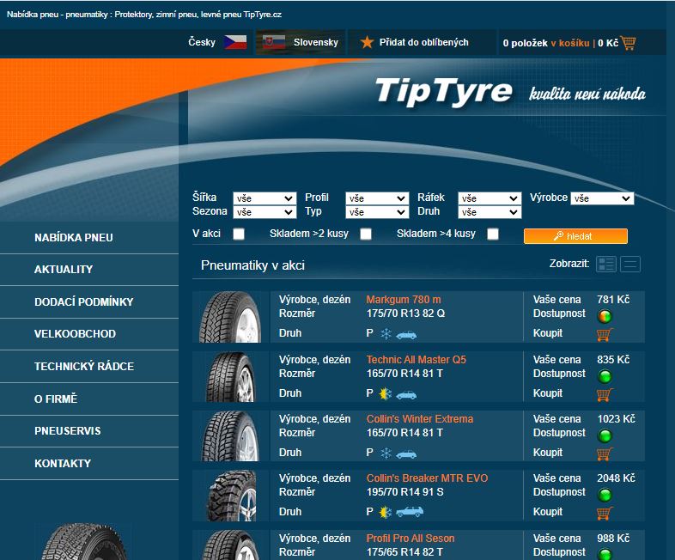Image resolution: width=675 pixels, height=560 pixels.
Task: Click SUV type icon for Collin's Breaker MTR EVO
Action: tap(410, 511)
